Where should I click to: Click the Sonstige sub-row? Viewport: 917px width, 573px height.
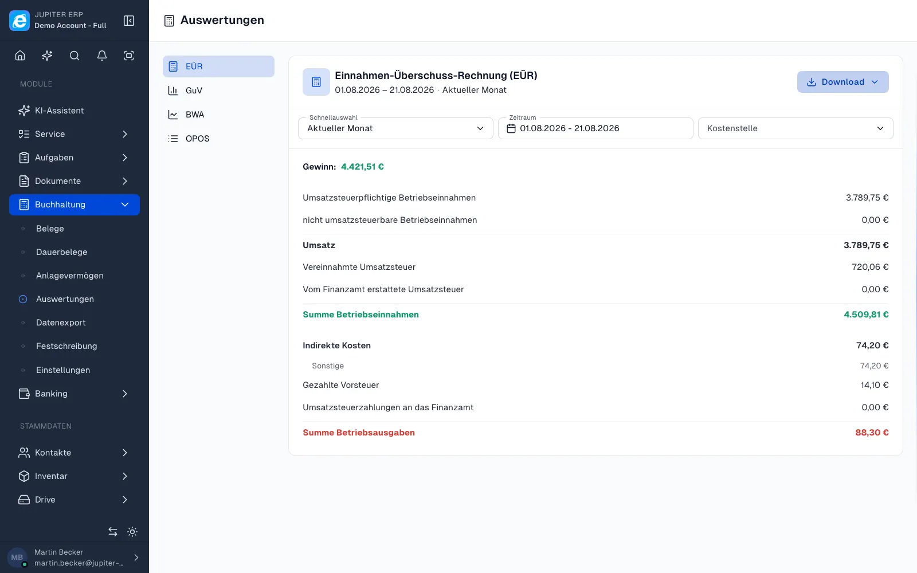595,366
